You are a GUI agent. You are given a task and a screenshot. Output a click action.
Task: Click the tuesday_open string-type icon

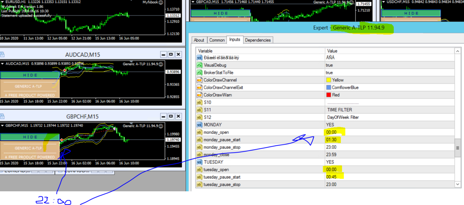pyautogui.click(x=199, y=169)
